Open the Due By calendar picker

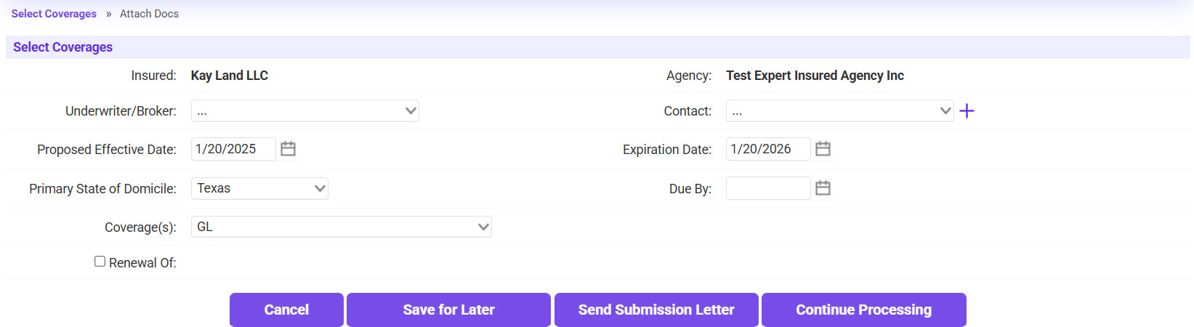(x=823, y=188)
